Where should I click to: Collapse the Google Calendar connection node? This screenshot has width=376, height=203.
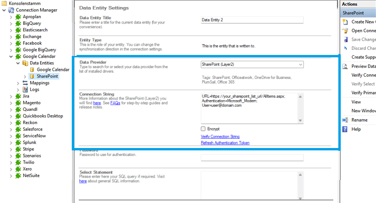tap(11, 56)
